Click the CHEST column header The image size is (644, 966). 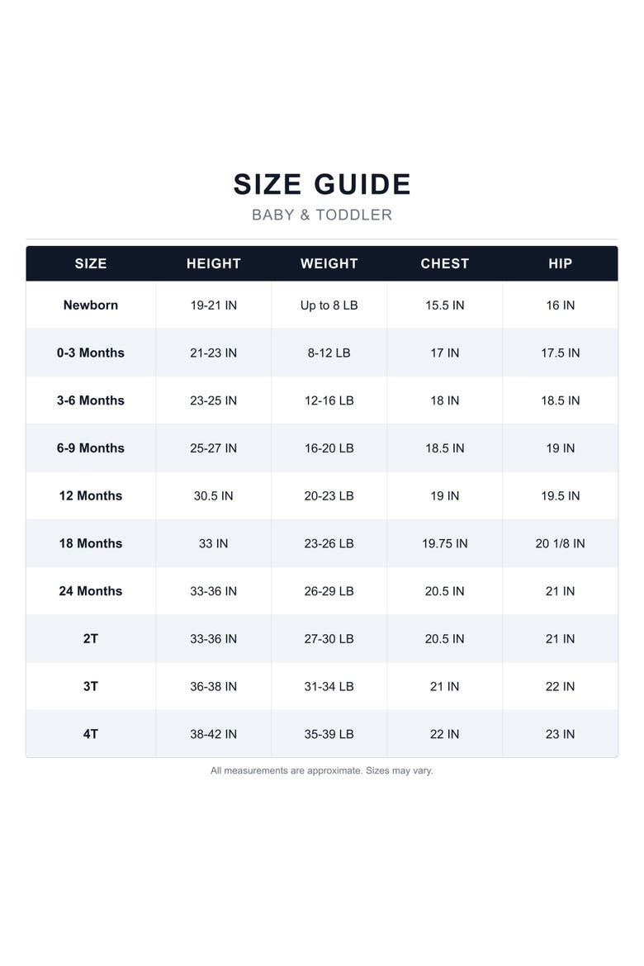pyautogui.click(x=444, y=263)
